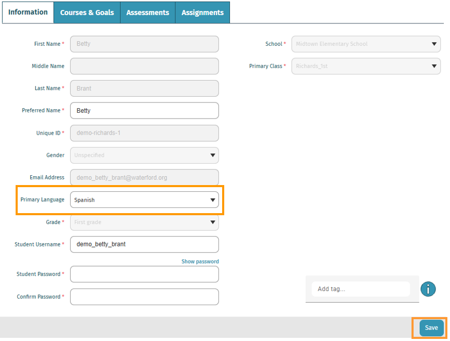
Task: Click the blue info icon beside Add tag
Action: [428, 289]
